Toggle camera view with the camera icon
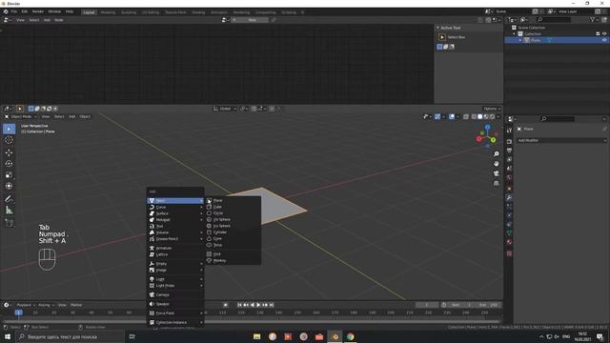 [x=496, y=173]
